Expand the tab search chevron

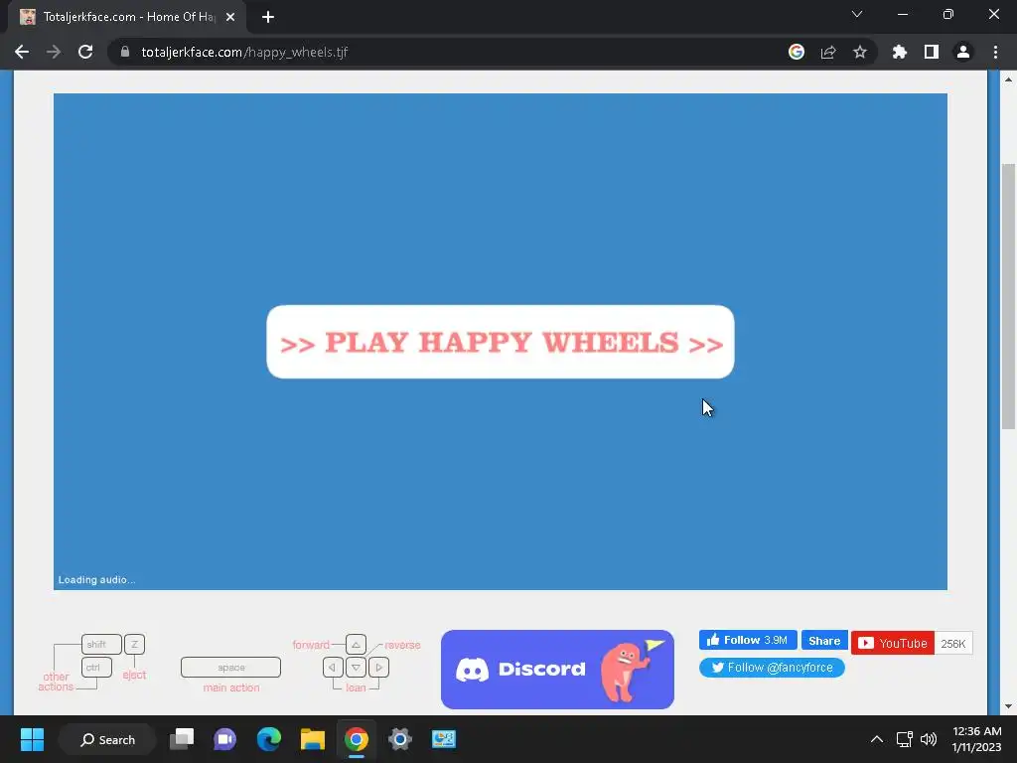click(x=857, y=14)
